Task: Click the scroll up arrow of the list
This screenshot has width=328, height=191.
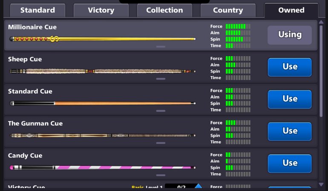Action: pos(321,22)
